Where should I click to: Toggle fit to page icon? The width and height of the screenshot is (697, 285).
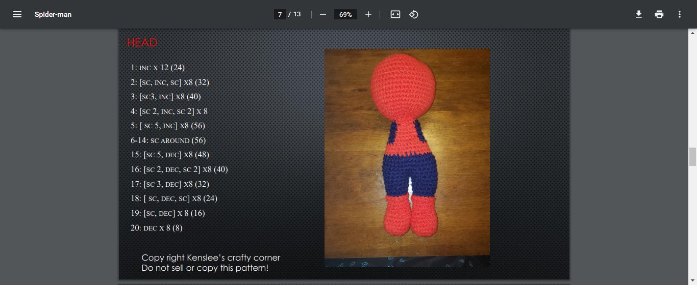(x=395, y=14)
